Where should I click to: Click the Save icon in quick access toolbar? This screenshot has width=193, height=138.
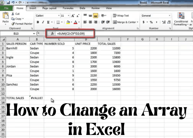(8, 2)
